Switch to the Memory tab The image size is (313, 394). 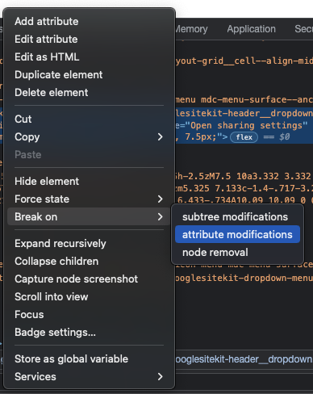tap(191, 29)
